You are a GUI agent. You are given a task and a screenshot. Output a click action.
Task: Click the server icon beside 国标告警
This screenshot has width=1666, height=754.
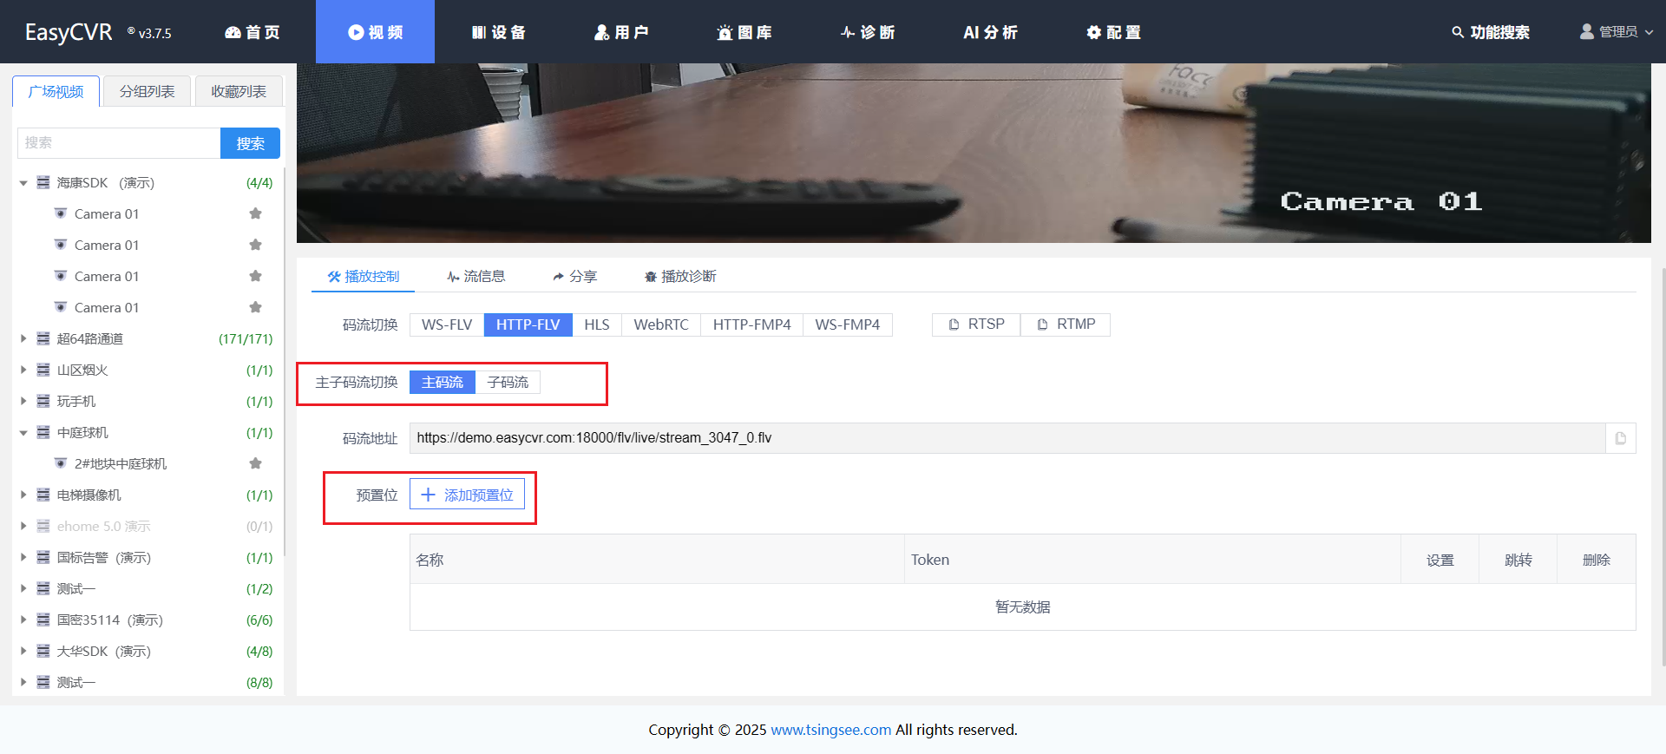click(x=43, y=557)
